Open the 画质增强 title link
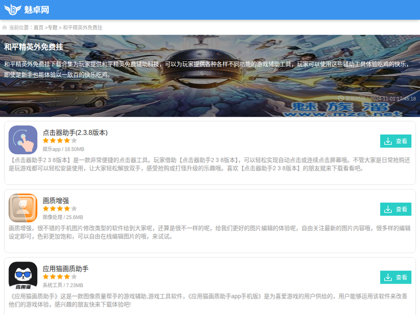 click(56, 201)
